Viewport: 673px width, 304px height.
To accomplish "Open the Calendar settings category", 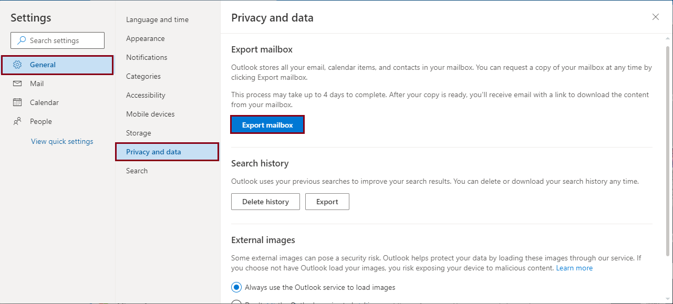I will [57, 102].
